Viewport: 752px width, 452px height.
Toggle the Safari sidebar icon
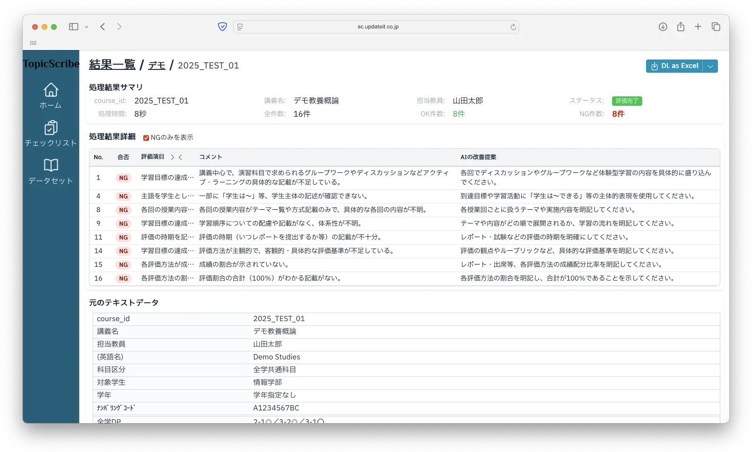tap(73, 27)
